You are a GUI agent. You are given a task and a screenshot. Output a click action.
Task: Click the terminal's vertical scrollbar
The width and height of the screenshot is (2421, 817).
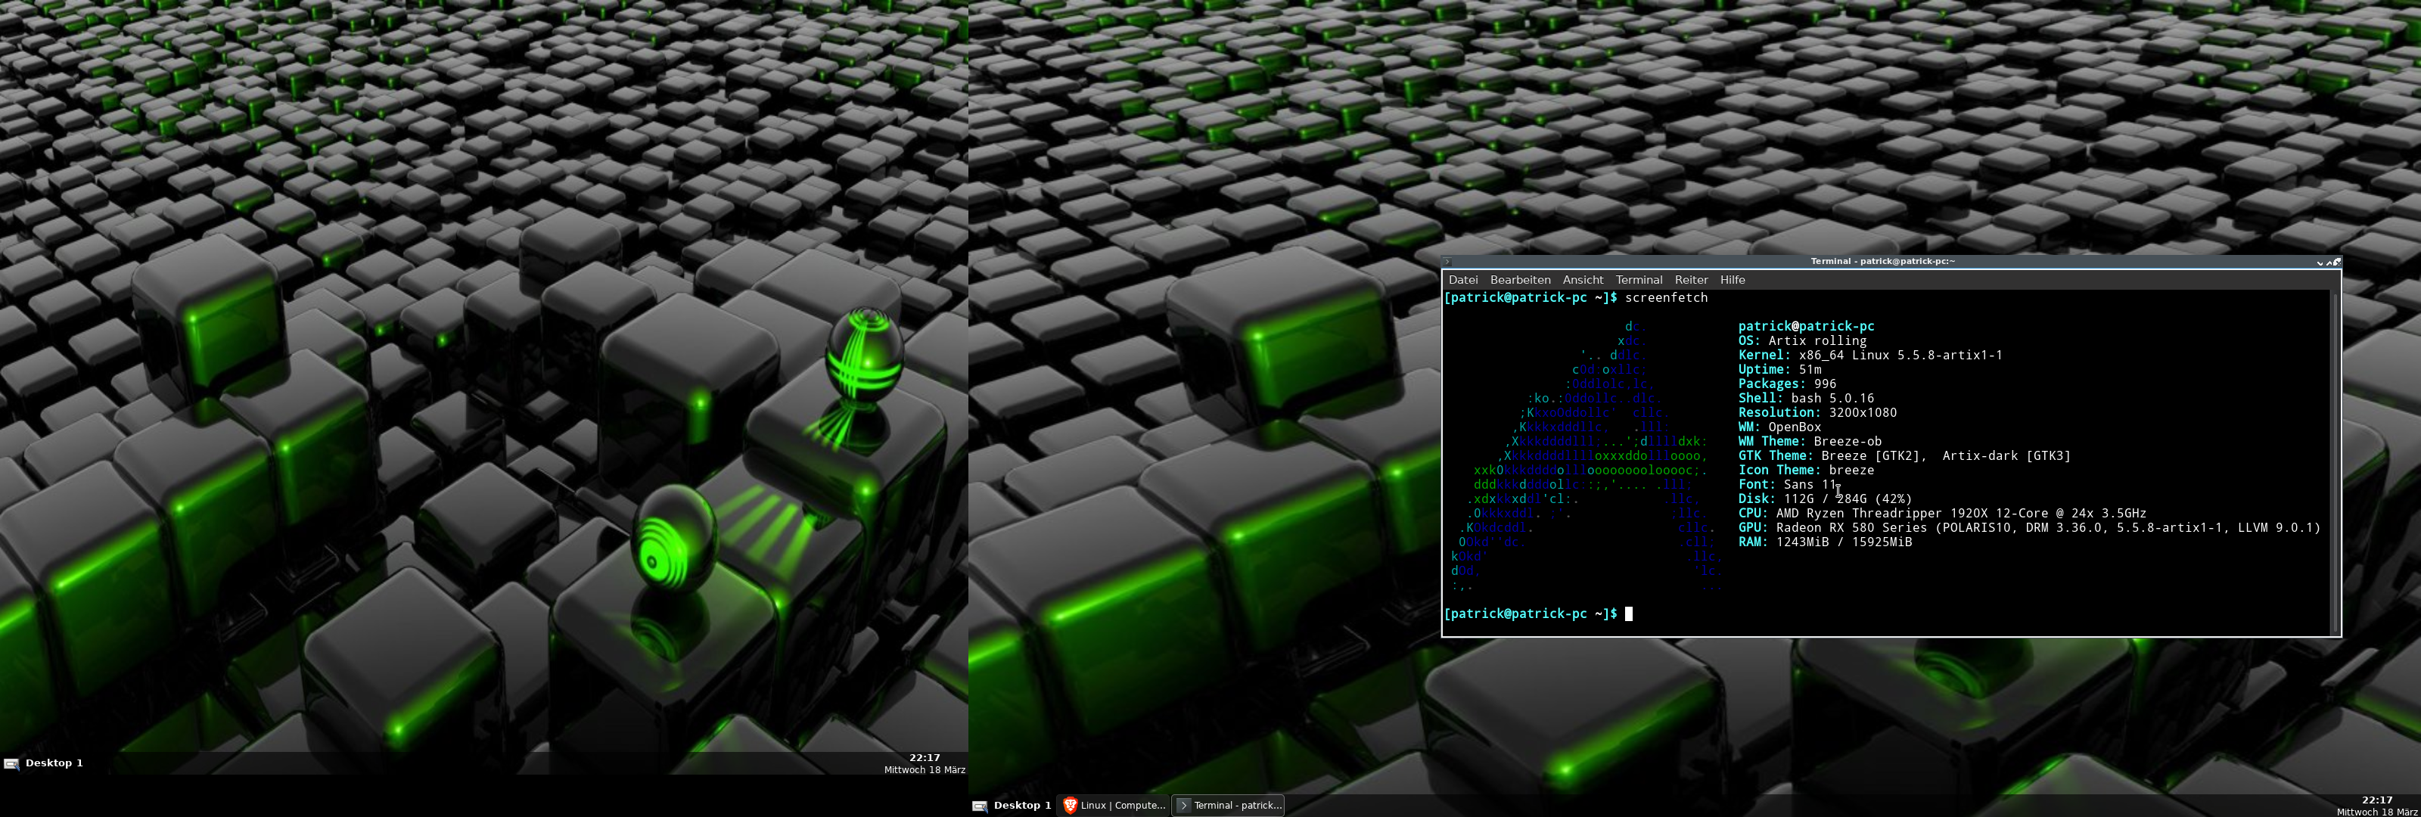pyautogui.click(x=2335, y=461)
